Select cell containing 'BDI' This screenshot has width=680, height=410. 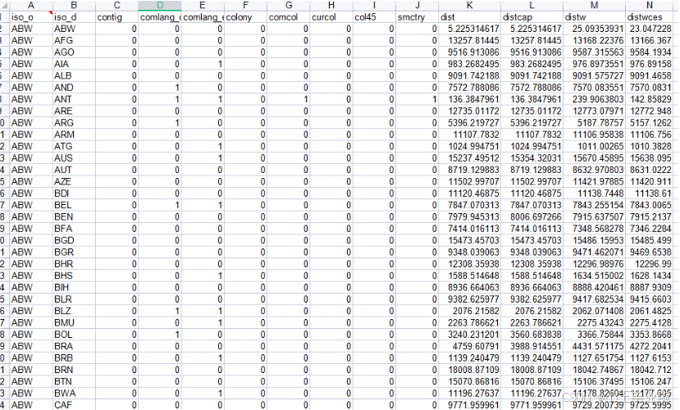pos(73,194)
